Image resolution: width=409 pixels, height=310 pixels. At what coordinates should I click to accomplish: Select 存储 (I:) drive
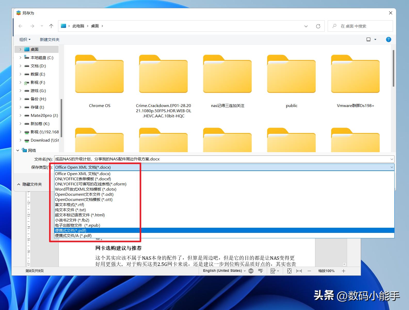pos(37,107)
